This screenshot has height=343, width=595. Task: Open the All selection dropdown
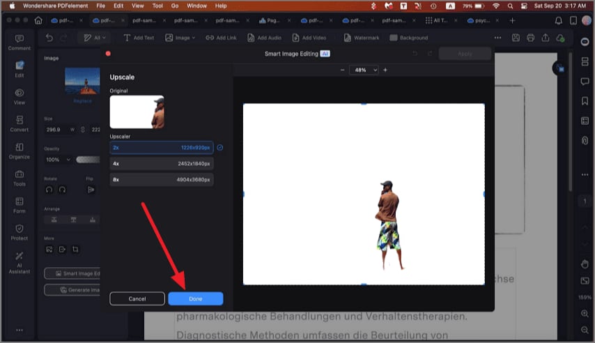95,38
